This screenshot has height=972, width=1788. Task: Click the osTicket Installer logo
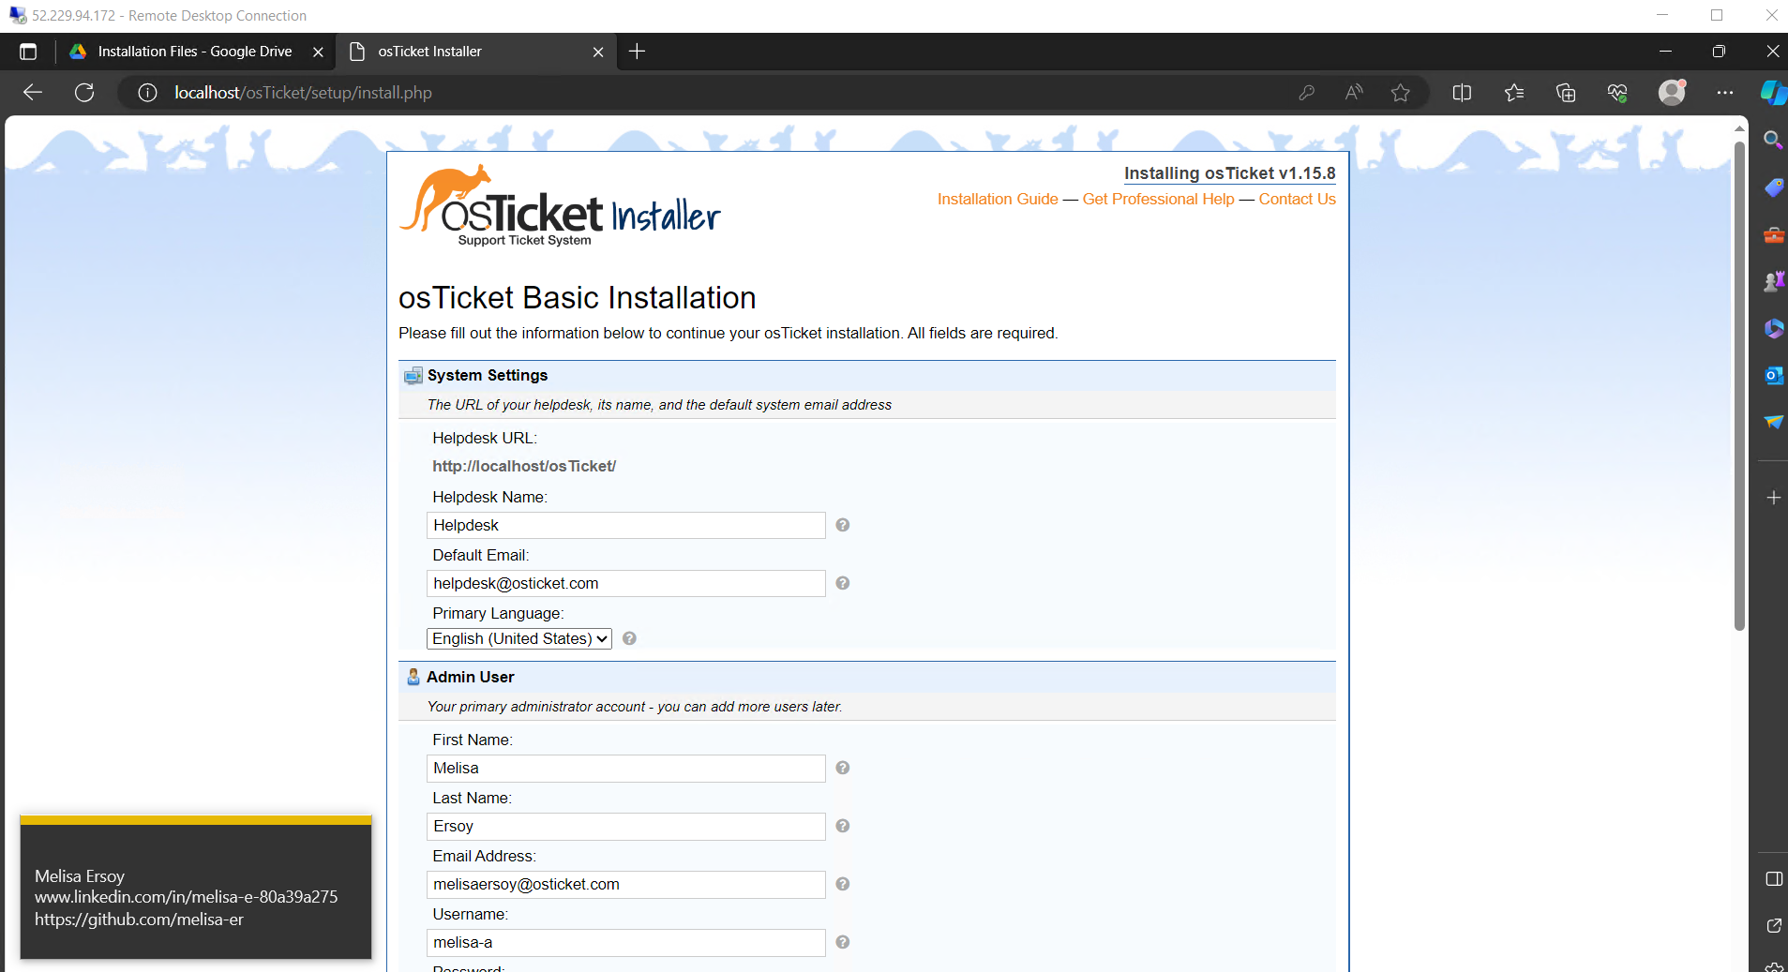click(x=560, y=205)
